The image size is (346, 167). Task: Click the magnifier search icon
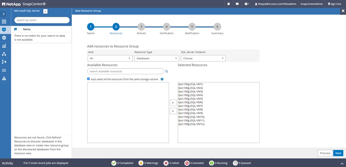(167, 71)
